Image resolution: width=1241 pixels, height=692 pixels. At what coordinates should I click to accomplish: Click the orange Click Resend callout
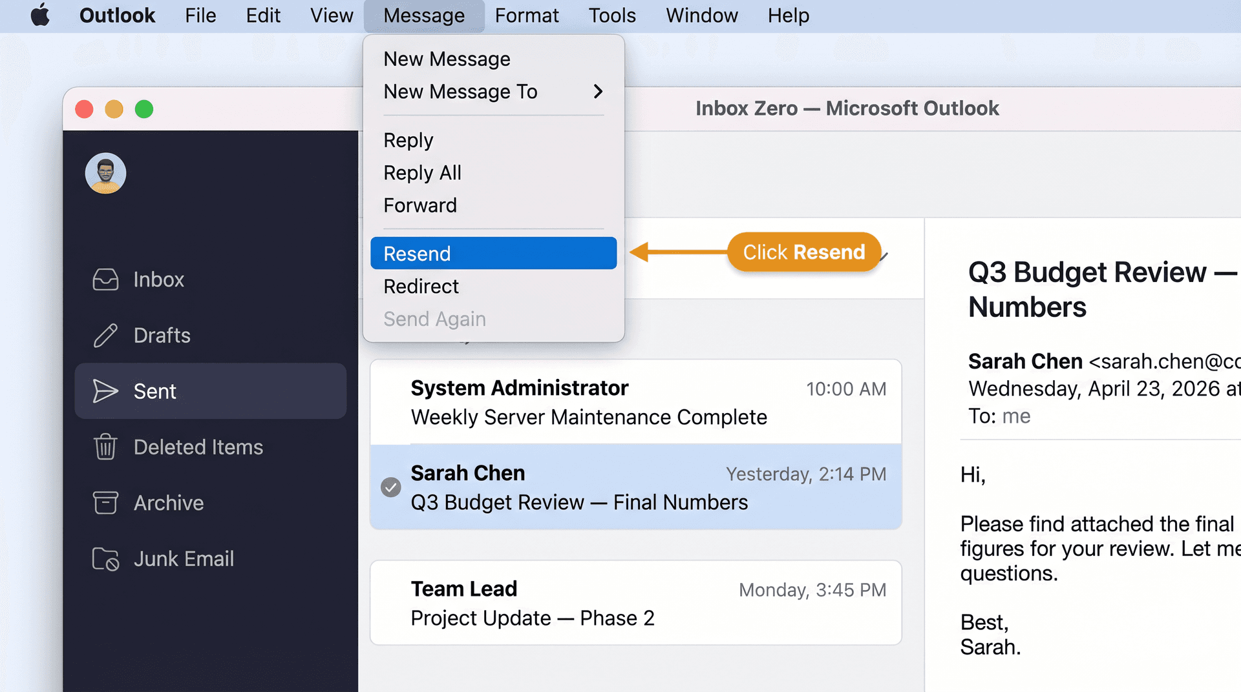pyautogui.click(x=804, y=252)
